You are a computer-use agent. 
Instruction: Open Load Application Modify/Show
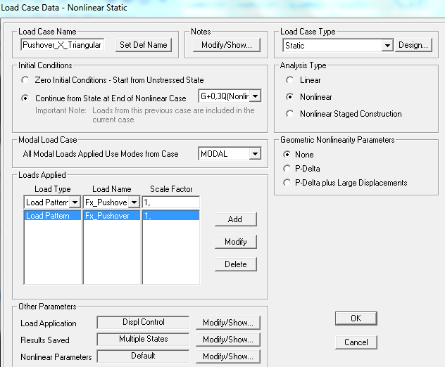tap(228, 323)
